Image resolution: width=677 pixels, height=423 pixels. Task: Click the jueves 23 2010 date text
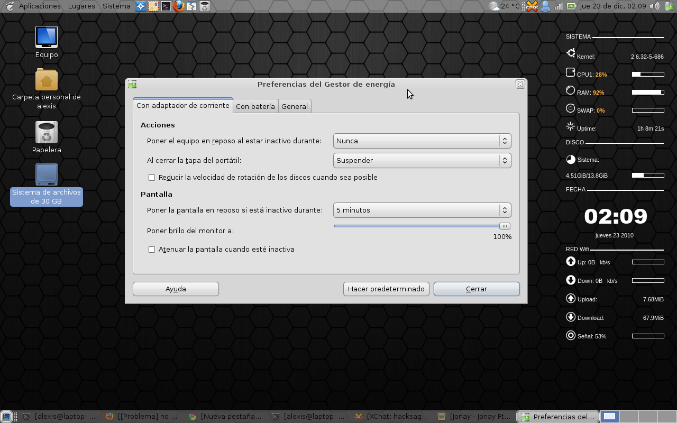(615, 235)
